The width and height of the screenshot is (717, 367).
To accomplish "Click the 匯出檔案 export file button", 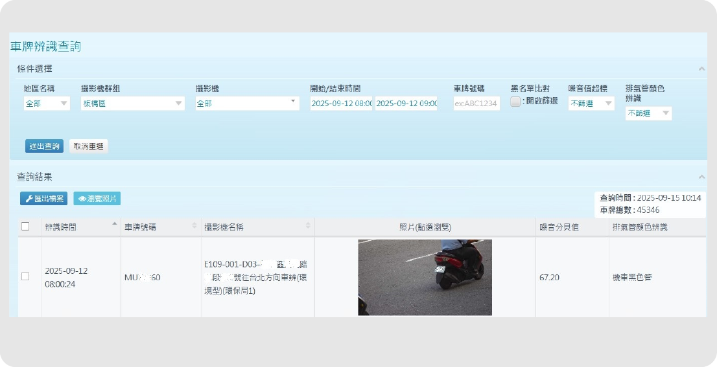I will click(x=43, y=199).
